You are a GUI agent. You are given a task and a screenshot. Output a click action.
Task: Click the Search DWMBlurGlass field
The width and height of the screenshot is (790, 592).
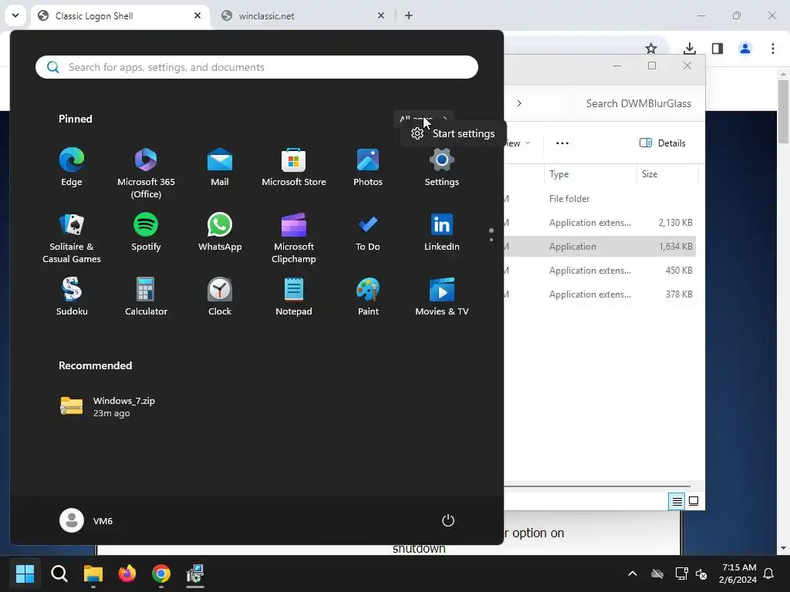(638, 103)
